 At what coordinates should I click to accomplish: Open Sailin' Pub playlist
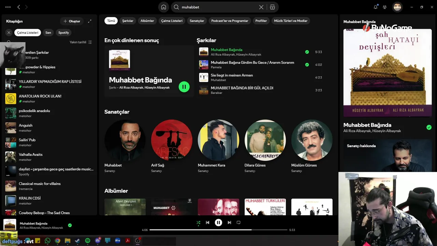(x=50, y=142)
